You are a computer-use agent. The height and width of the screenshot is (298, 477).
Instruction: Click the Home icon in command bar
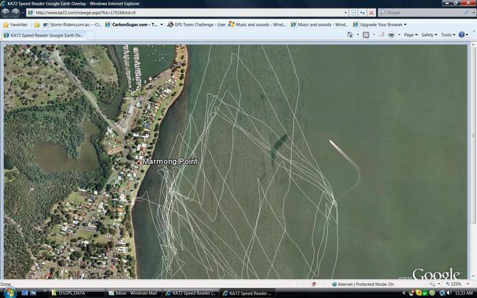pyautogui.click(x=350, y=35)
